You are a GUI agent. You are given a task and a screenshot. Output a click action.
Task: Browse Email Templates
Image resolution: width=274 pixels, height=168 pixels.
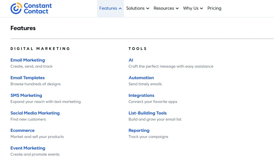pos(28,78)
